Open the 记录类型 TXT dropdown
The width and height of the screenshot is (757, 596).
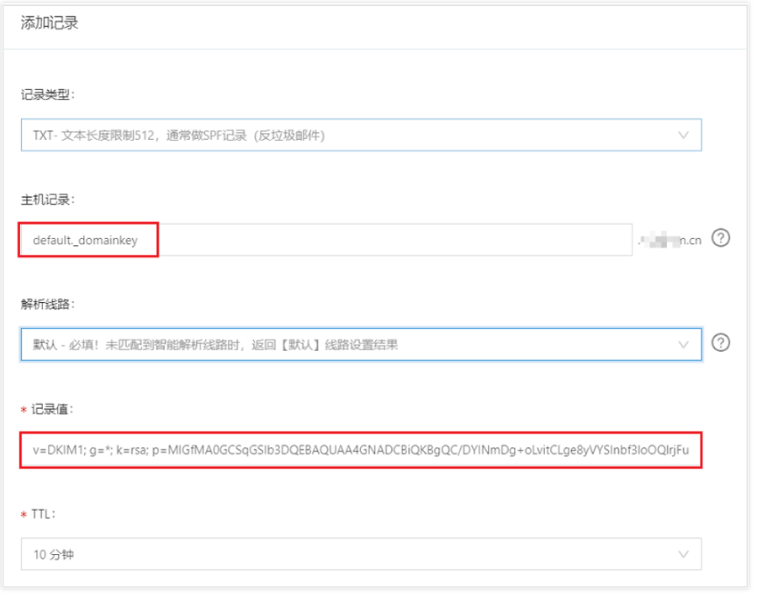(x=361, y=135)
